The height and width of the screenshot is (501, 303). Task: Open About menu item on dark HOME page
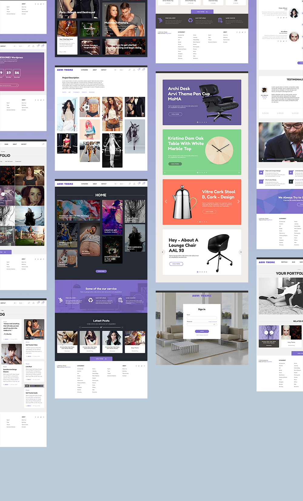pos(95,184)
